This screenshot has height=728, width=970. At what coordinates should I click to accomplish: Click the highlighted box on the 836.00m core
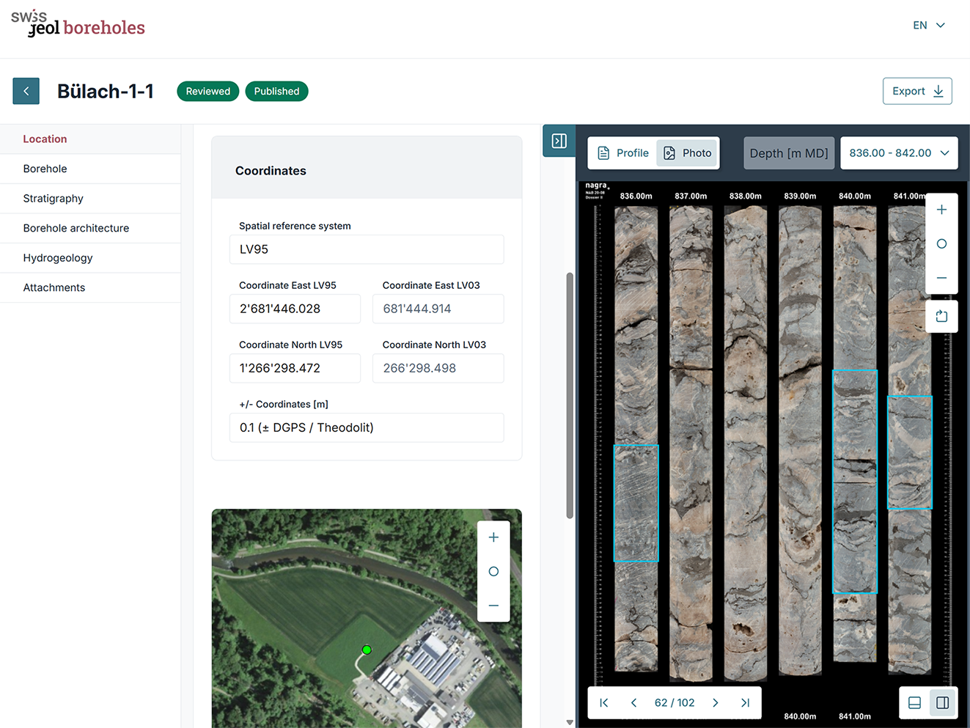pyautogui.click(x=636, y=503)
